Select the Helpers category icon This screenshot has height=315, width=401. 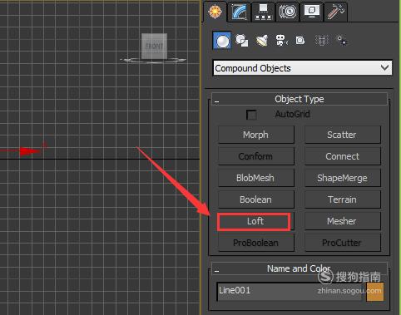[x=300, y=41]
